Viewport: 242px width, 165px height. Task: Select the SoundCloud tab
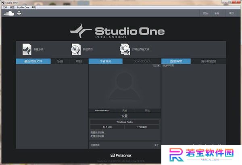pos(142,61)
